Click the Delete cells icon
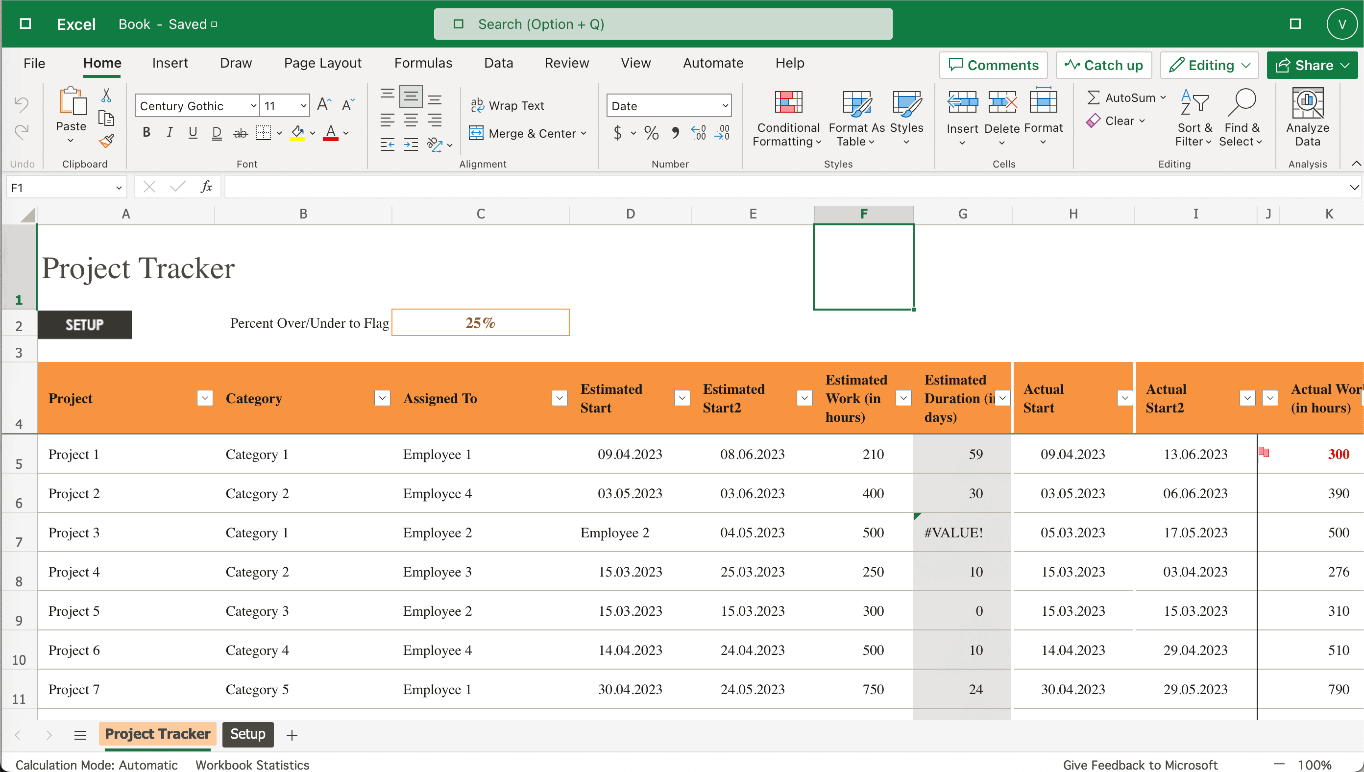Viewport: 1364px width, 772px height. pyautogui.click(x=1002, y=102)
